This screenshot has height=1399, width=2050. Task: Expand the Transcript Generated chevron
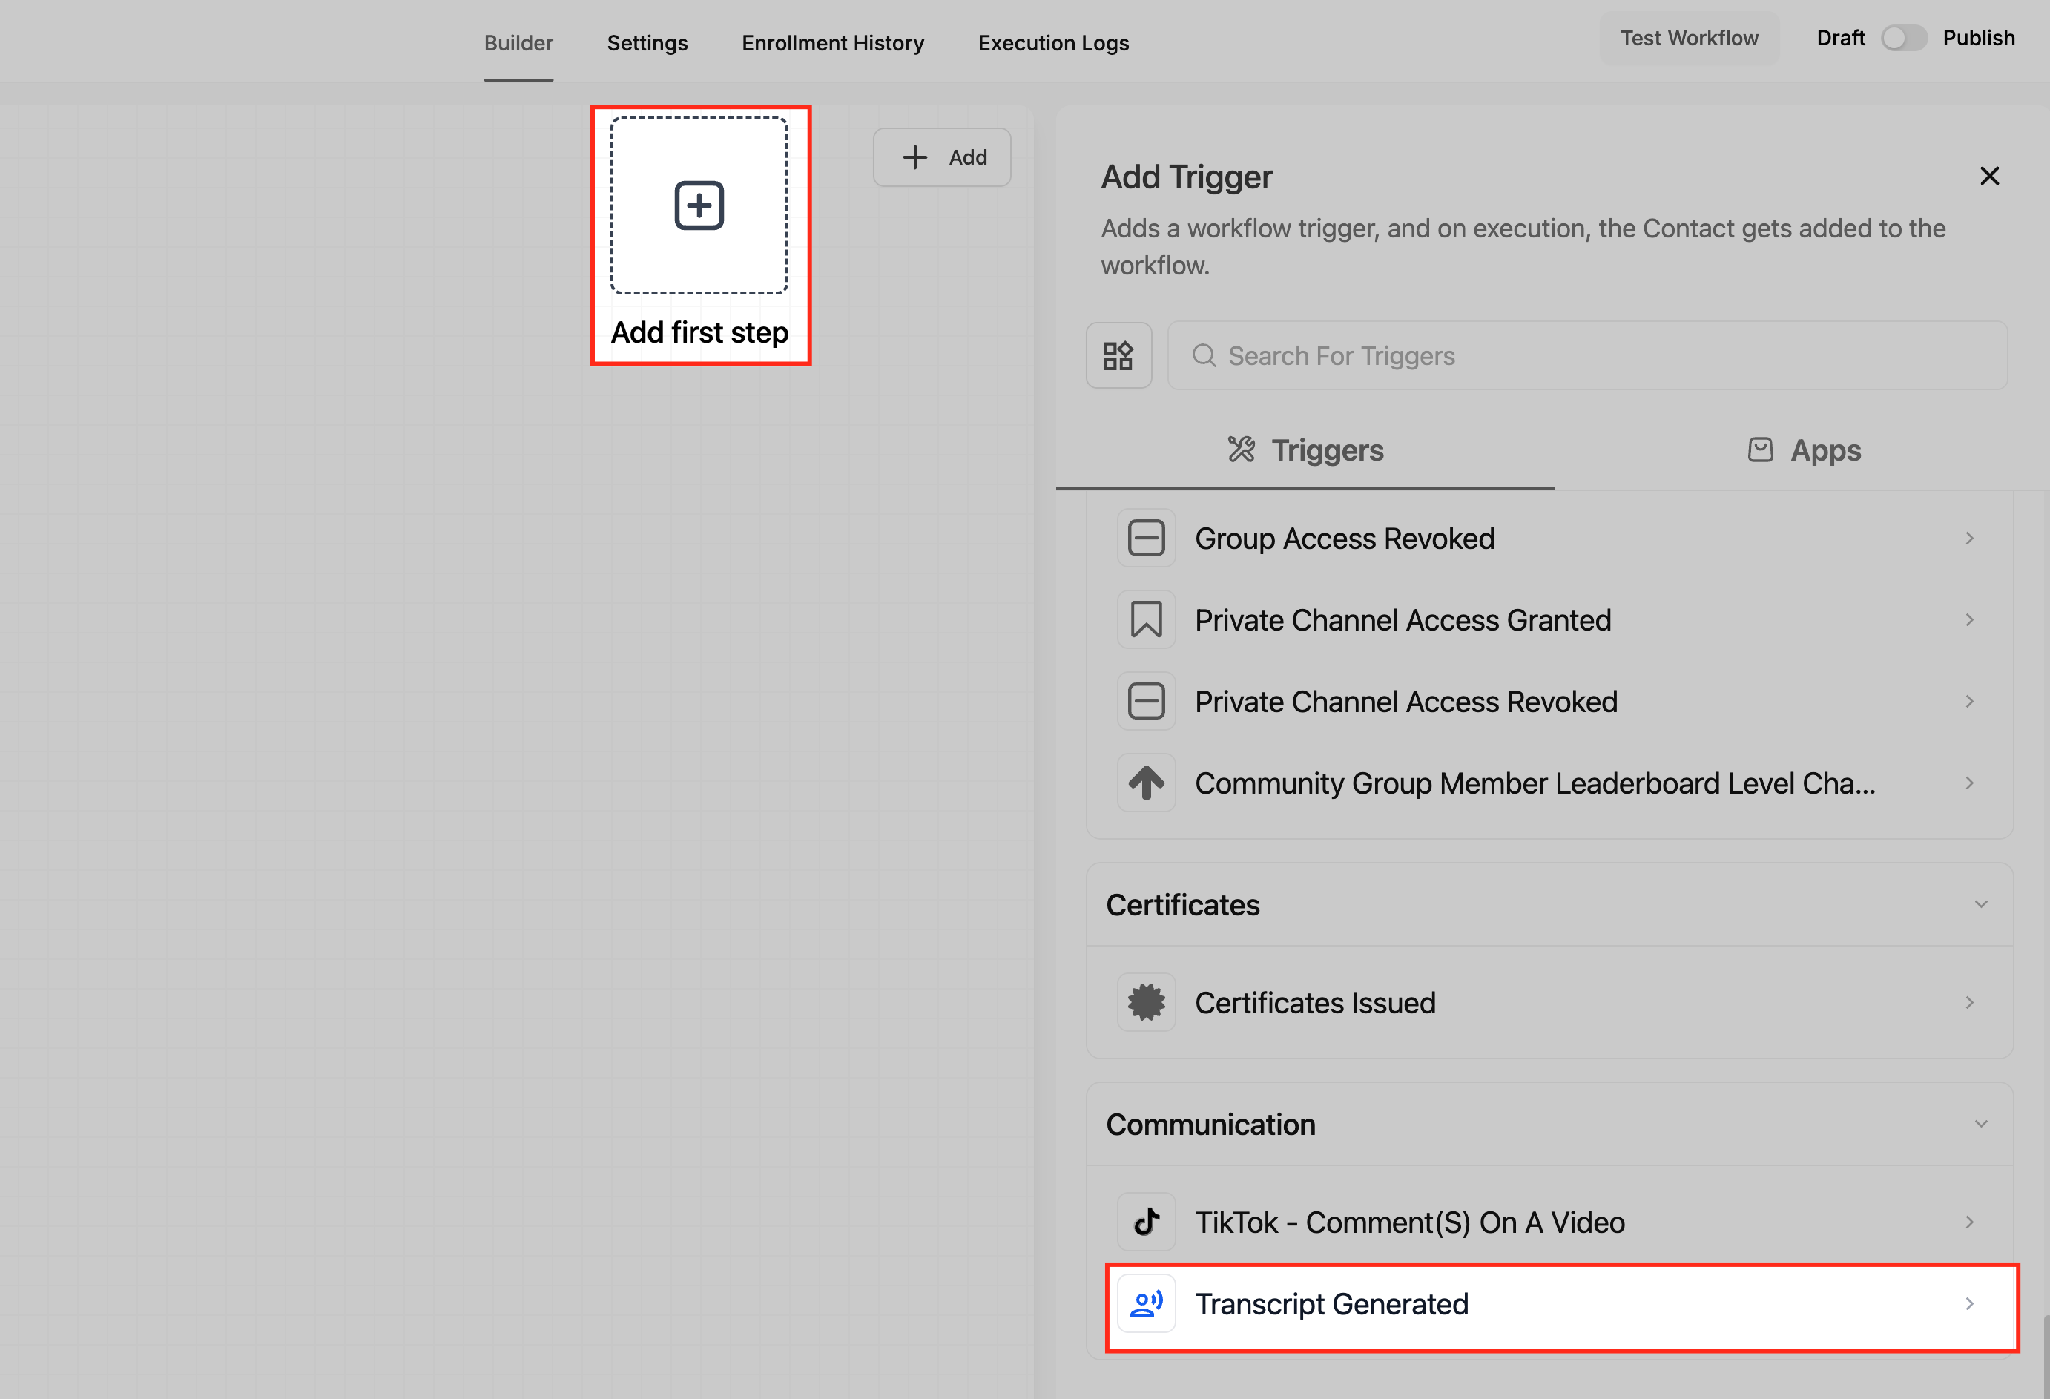tap(1969, 1303)
